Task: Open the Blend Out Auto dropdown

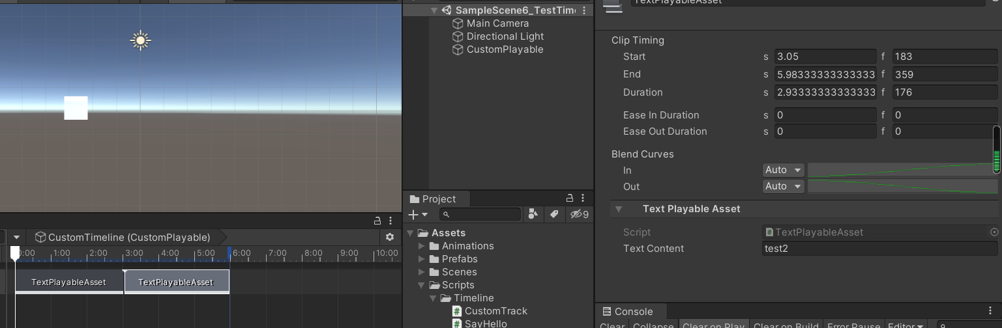Action: click(784, 186)
